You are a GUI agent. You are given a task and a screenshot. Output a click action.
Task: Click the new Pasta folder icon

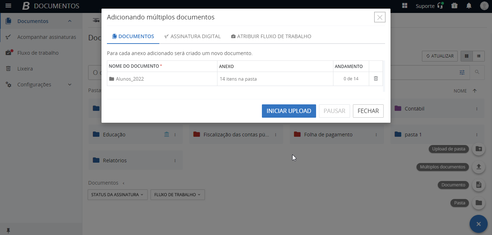[x=479, y=203]
